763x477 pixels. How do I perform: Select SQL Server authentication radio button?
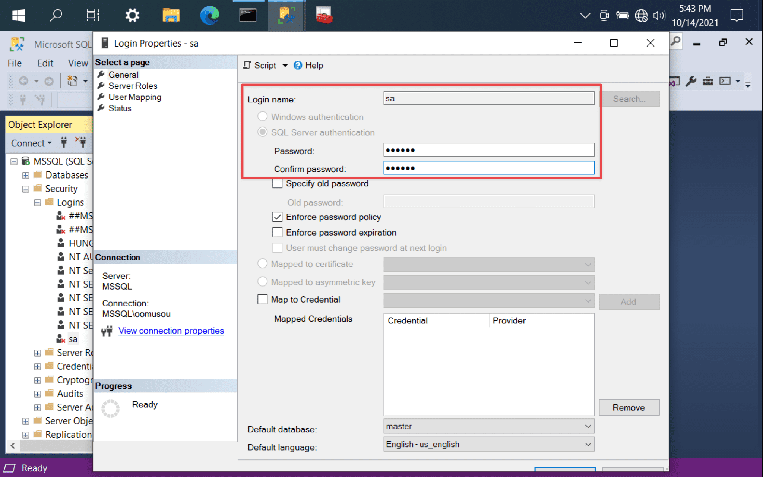click(262, 132)
